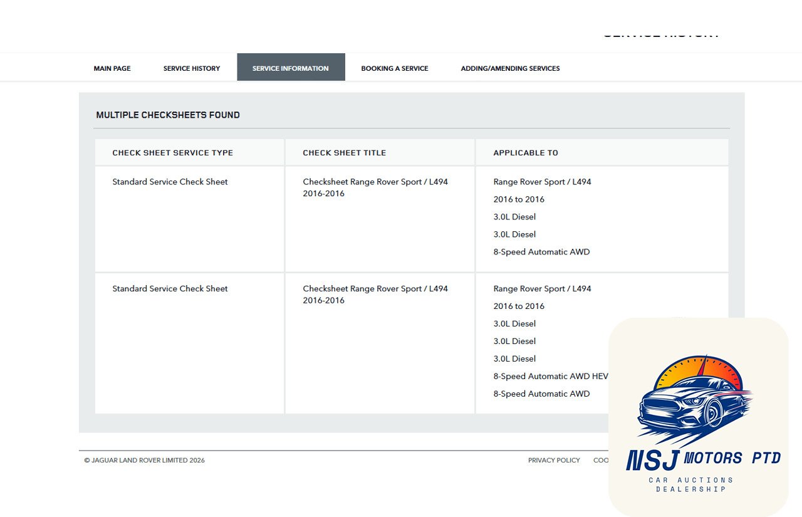
Task: Click the Multiple Checksheets Found heading
Action: [x=168, y=115]
